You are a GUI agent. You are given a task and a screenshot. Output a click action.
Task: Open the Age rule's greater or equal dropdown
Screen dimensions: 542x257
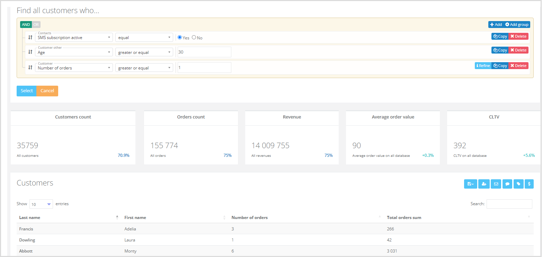coord(144,52)
